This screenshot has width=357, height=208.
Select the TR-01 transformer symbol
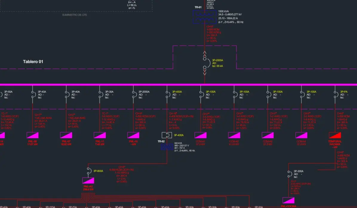[205, 17]
